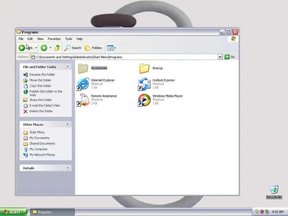Click the Start button
This screenshot has height=216, width=288.
click(x=13, y=212)
